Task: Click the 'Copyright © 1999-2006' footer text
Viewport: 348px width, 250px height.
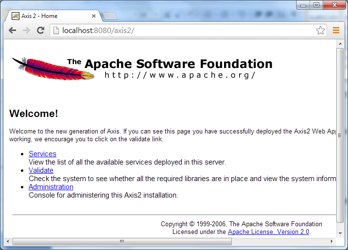Action: tap(193, 224)
